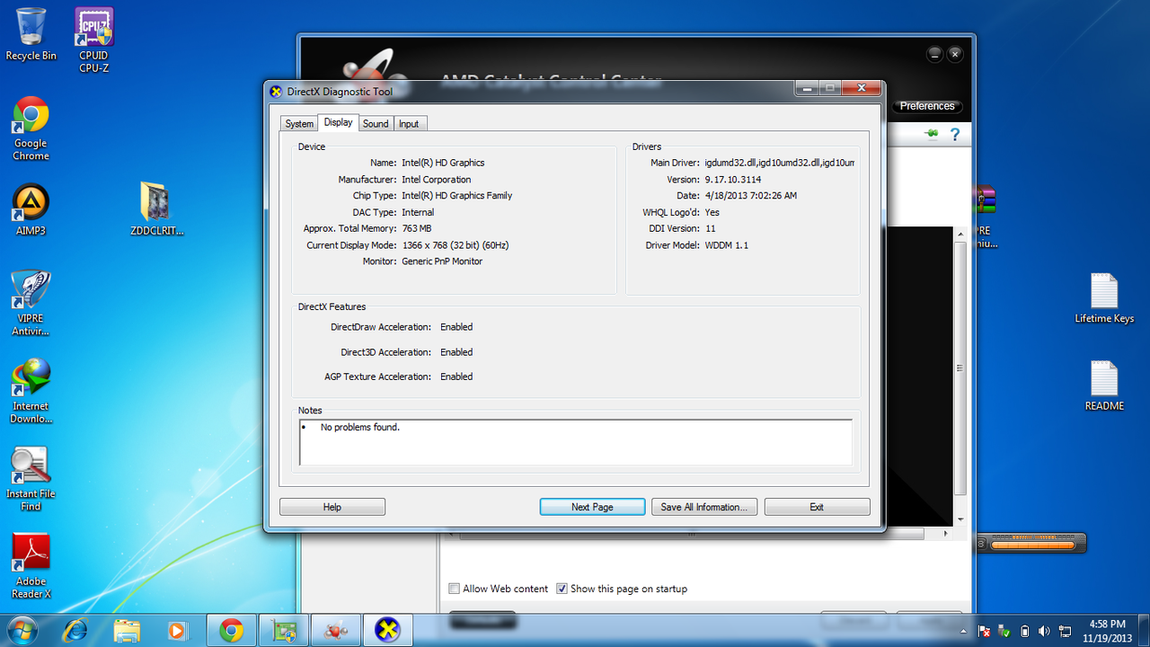Click the horizontal scrollbar right arrow in AMD window
This screenshot has height=647, width=1150.
[x=945, y=534]
